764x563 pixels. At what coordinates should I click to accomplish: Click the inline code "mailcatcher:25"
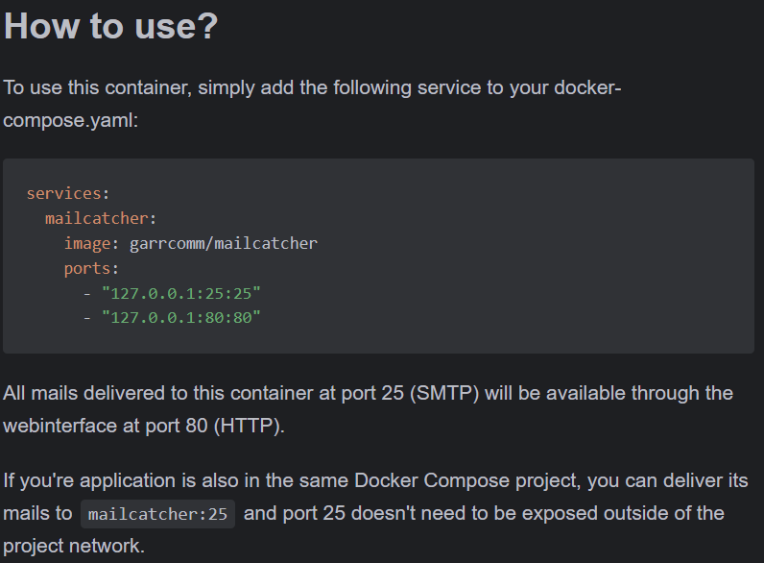pyautogui.click(x=157, y=514)
